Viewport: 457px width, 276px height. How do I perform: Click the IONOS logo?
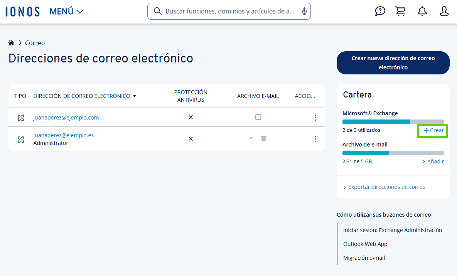(x=22, y=11)
